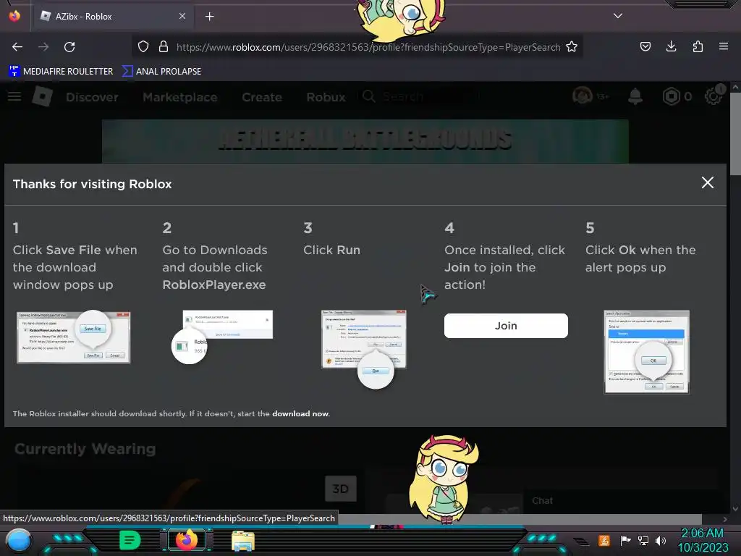Open the network tray icon
The image size is (741, 556).
pyautogui.click(x=643, y=540)
